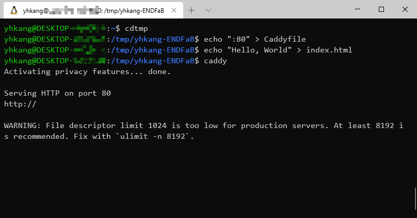Click the "caddy" command on the prompt

pyautogui.click(x=215, y=61)
